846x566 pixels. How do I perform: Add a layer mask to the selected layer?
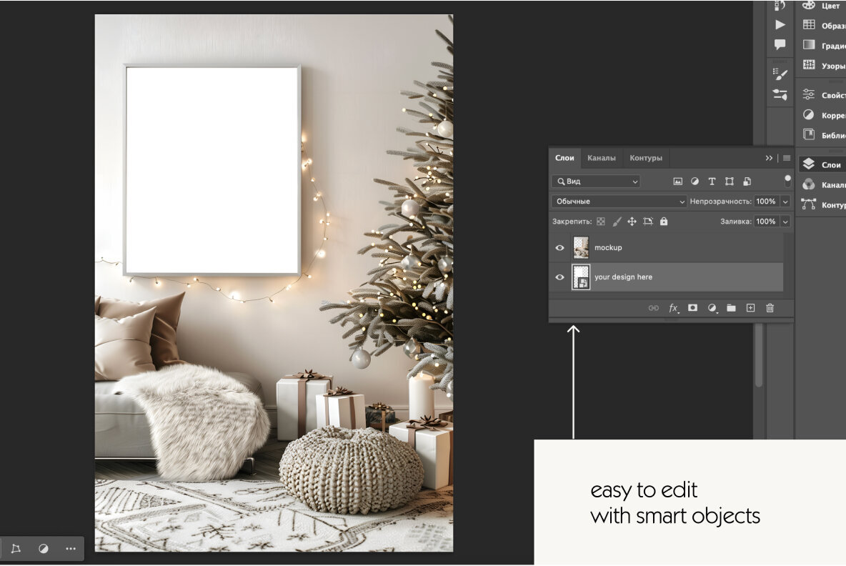(x=692, y=308)
